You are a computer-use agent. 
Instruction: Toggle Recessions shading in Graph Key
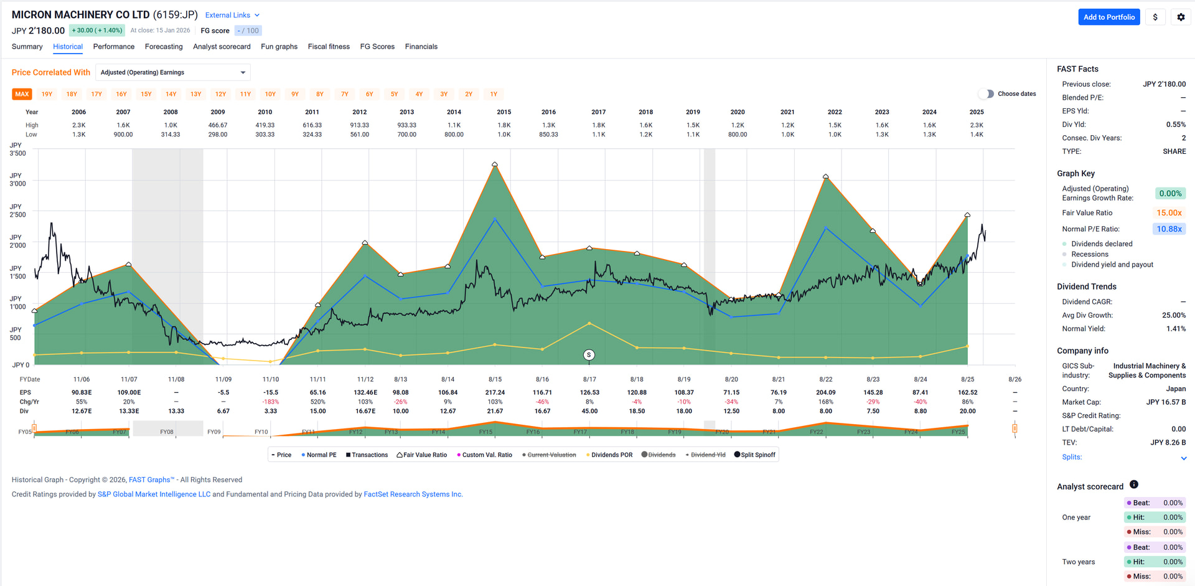(x=1089, y=254)
